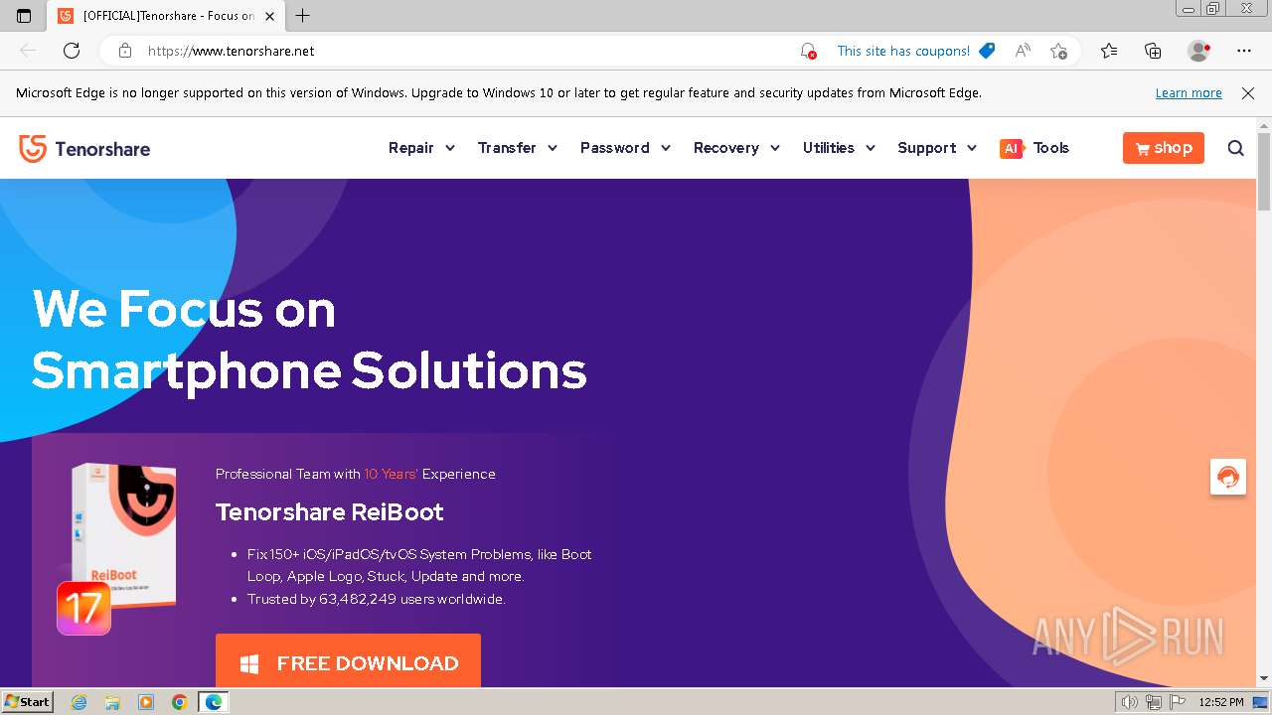Expand the Transfer menu

[518, 148]
